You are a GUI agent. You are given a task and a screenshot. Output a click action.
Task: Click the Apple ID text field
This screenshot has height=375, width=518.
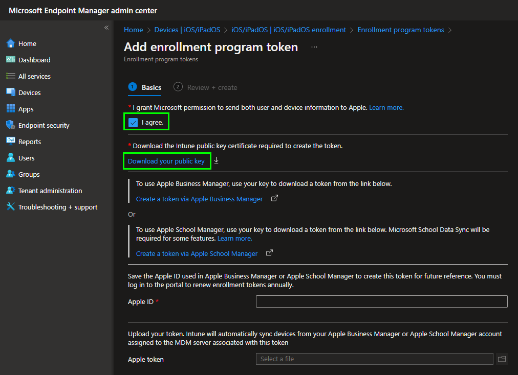pos(381,301)
